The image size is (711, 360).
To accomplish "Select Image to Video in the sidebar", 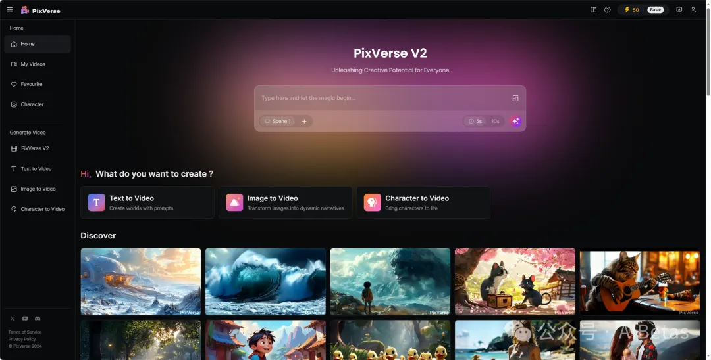I will click(38, 189).
